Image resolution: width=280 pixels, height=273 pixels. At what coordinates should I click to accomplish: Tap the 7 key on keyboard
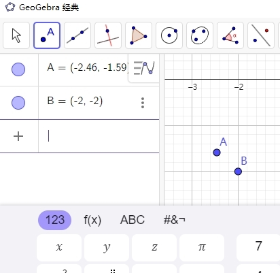click(x=258, y=248)
